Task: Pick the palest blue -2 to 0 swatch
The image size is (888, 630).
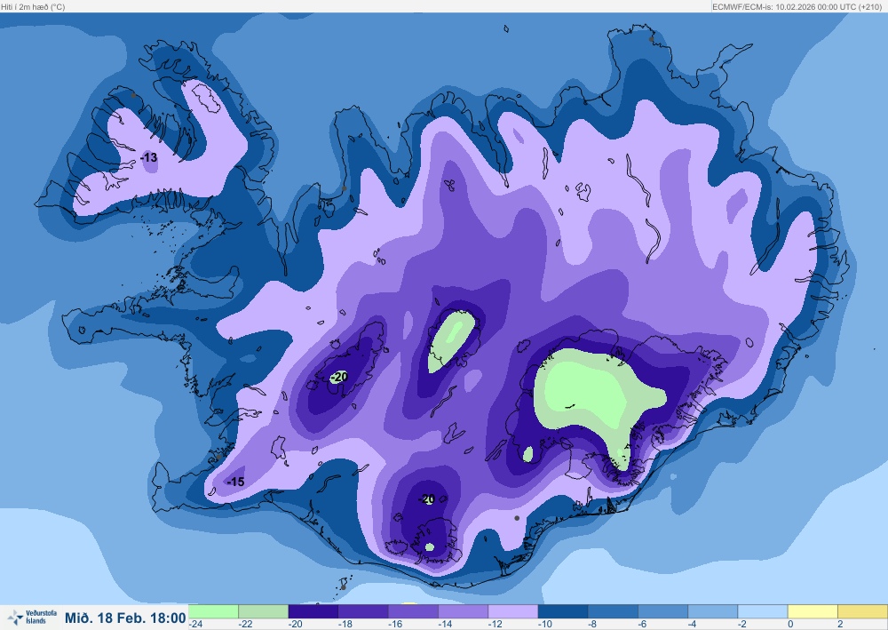Action: pos(763,612)
